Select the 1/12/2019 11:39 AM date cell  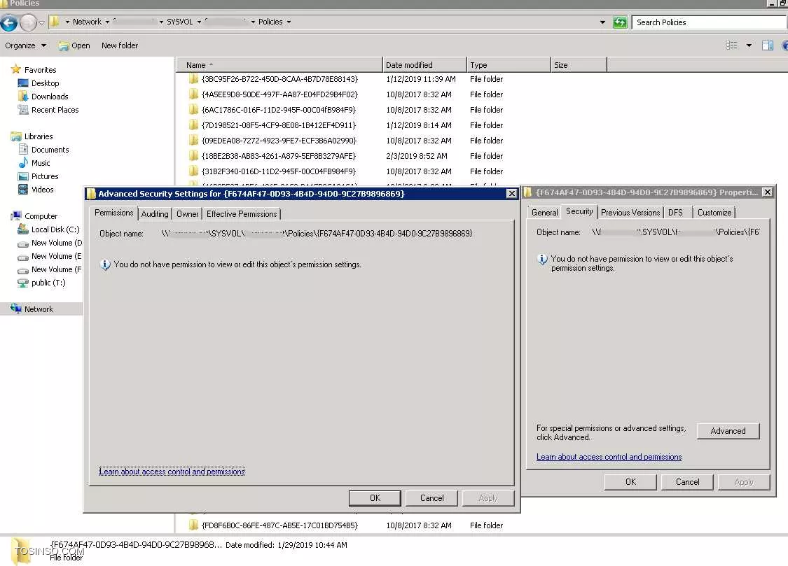(421, 79)
